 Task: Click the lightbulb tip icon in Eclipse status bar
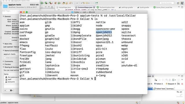[x=183, y=103]
